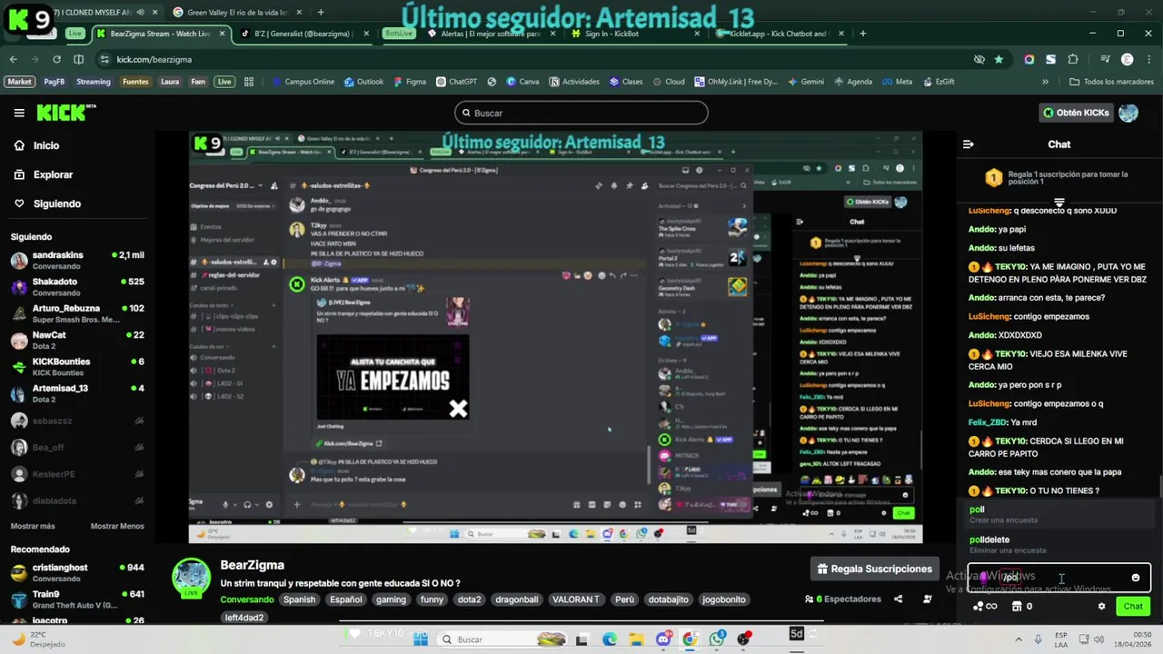This screenshot has height=654, width=1163.
Task: Open the Campus Online bookmark
Action: point(303,82)
